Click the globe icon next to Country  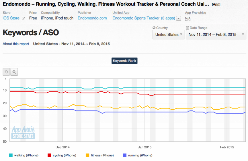[154, 28]
